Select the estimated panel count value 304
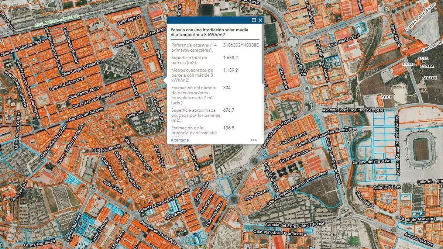This screenshot has width=443, height=249. click(227, 88)
